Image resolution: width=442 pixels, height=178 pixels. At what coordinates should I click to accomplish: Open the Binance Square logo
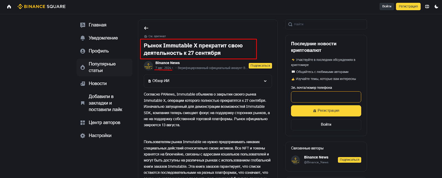click(x=41, y=6)
